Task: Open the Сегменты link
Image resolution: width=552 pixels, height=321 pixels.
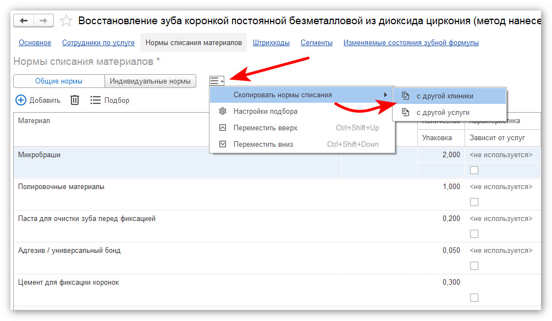Action: (317, 42)
